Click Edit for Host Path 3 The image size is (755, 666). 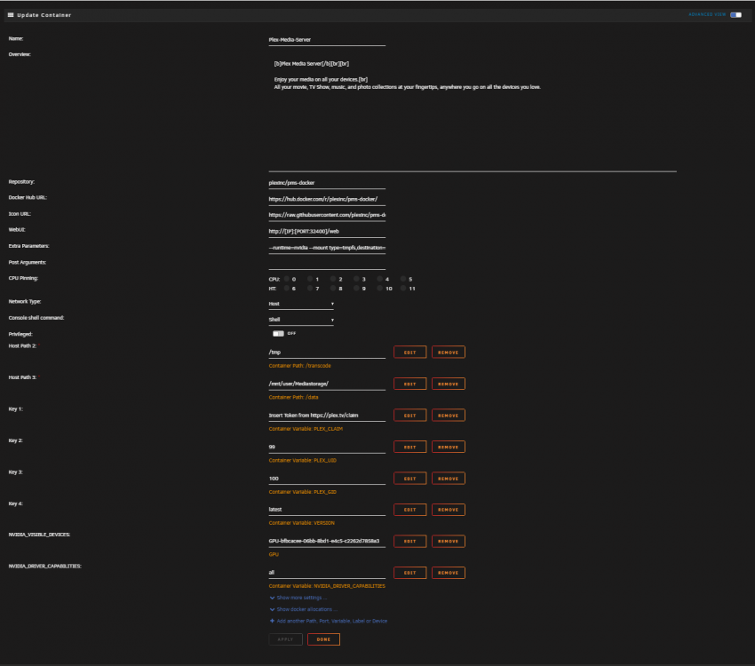tap(409, 384)
